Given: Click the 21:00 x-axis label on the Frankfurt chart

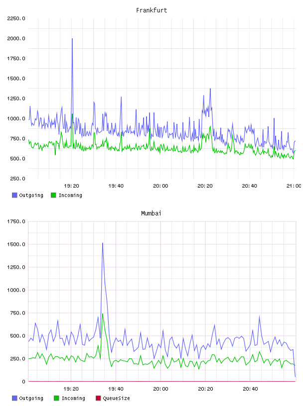Looking at the screenshot, I should pos(294,186).
